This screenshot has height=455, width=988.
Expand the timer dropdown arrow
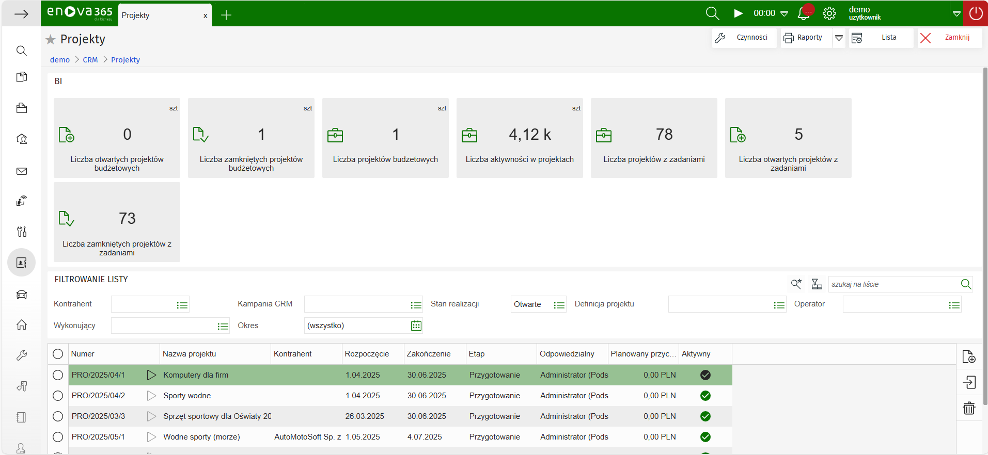pos(784,14)
